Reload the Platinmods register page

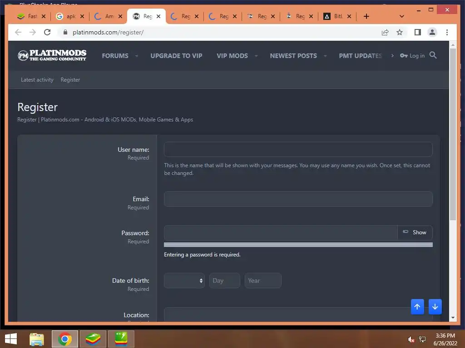[47, 32]
